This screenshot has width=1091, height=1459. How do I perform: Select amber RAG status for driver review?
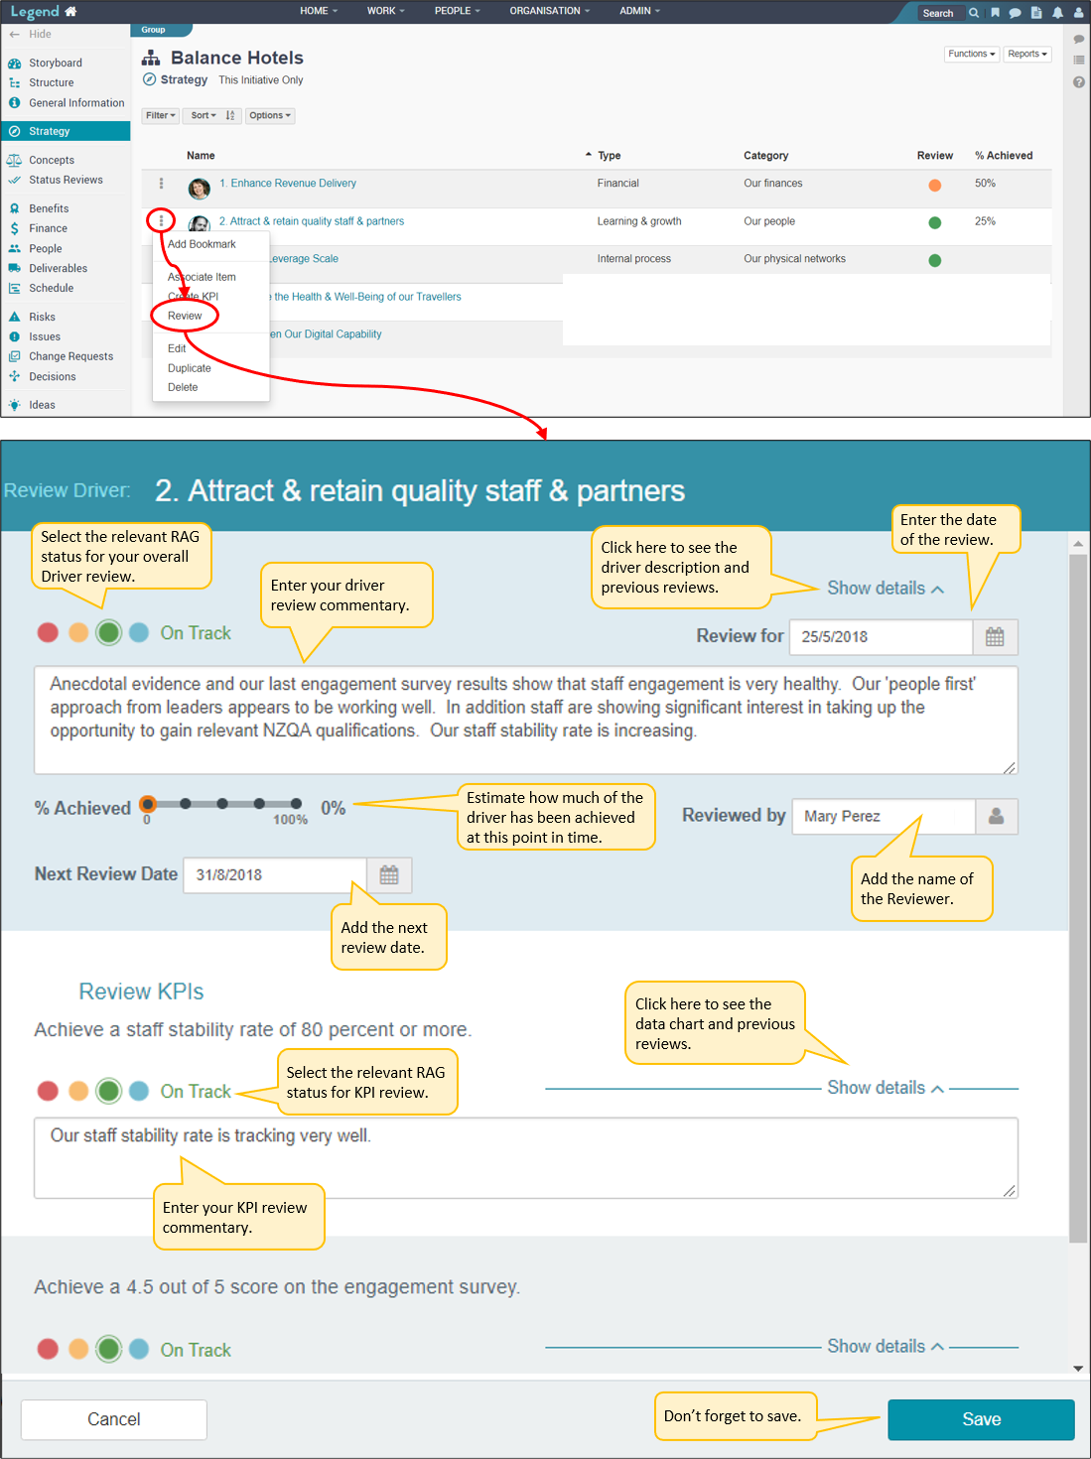(78, 632)
